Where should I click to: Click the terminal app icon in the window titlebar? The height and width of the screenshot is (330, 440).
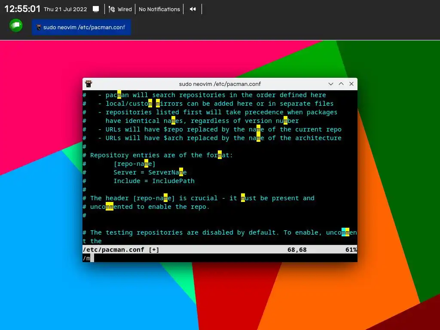[x=89, y=84]
